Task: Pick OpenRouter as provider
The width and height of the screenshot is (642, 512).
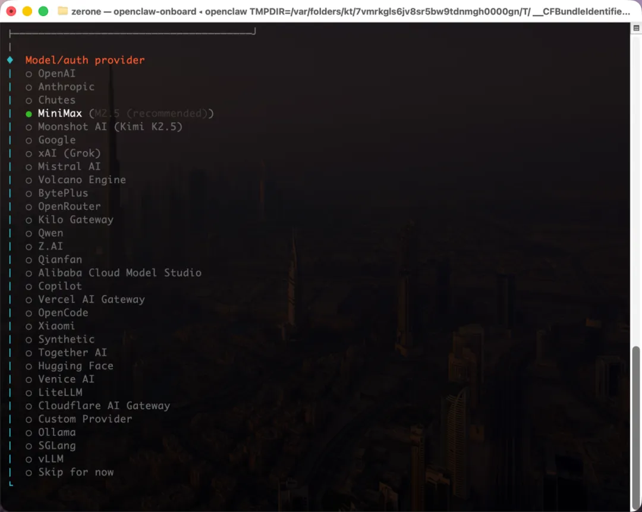Action: pyautogui.click(x=63, y=206)
